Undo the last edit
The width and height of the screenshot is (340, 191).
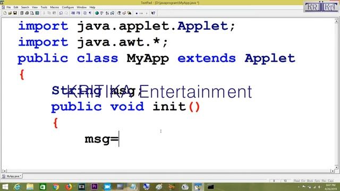point(61,13)
